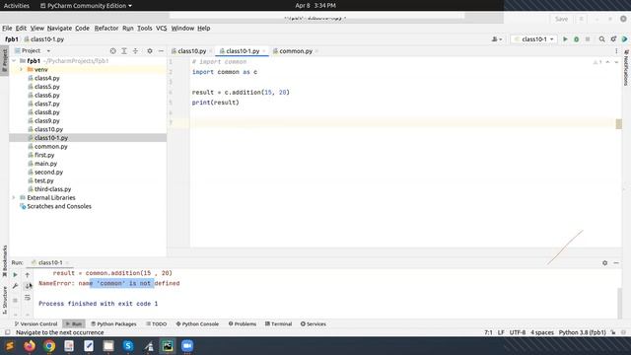Click UTF-8 encoding in status bar

click(x=517, y=332)
